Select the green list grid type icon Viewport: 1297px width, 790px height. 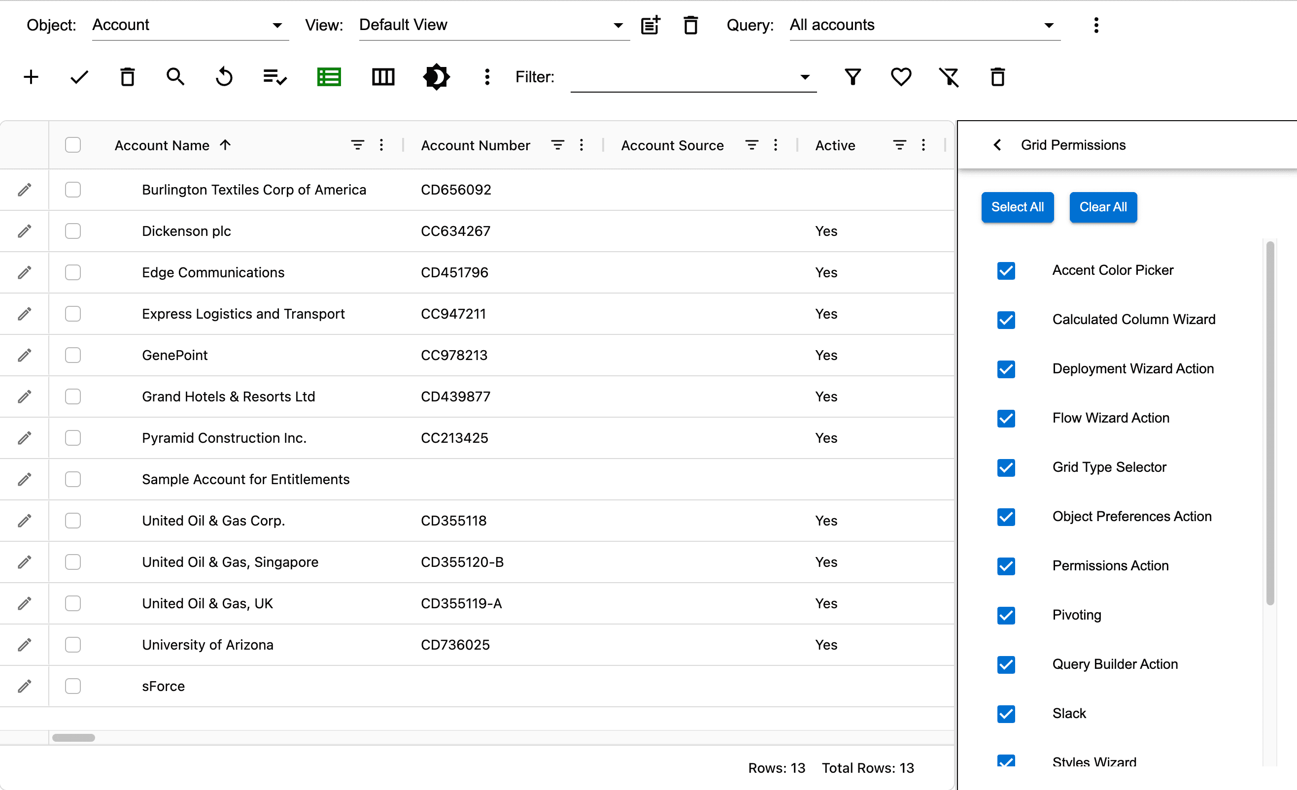[x=329, y=77]
